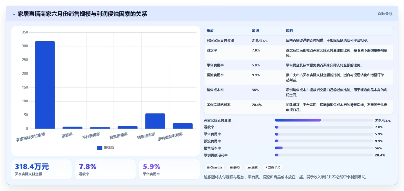Click the icon on the 数据卡片 chip

(266, 167)
